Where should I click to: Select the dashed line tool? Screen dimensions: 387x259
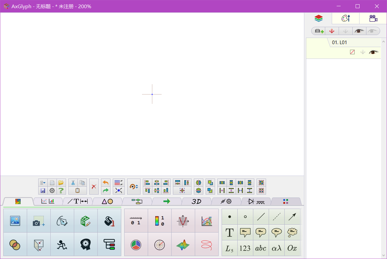coord(277,217)
